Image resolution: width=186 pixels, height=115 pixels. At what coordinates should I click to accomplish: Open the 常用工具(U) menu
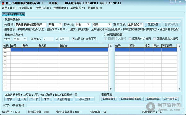9,8
